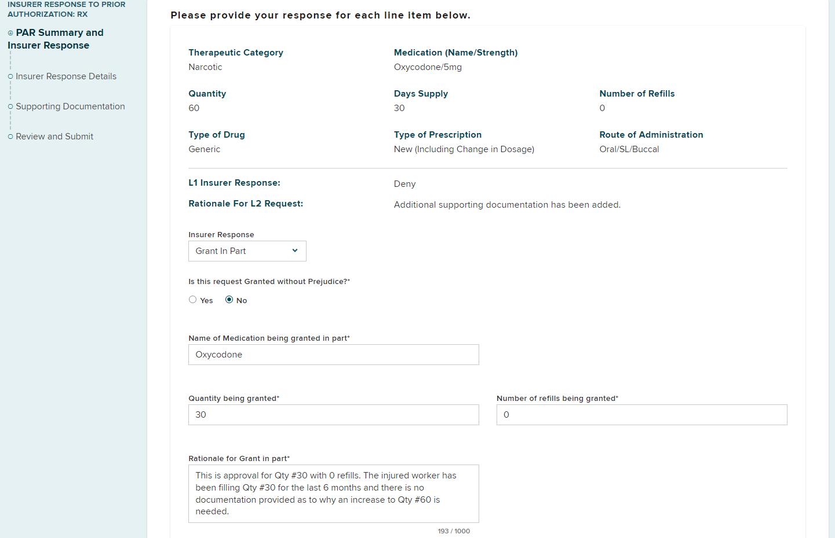Click the Insurer Response Details step circle
Screen dimensions: 835x538
point(10,76)
